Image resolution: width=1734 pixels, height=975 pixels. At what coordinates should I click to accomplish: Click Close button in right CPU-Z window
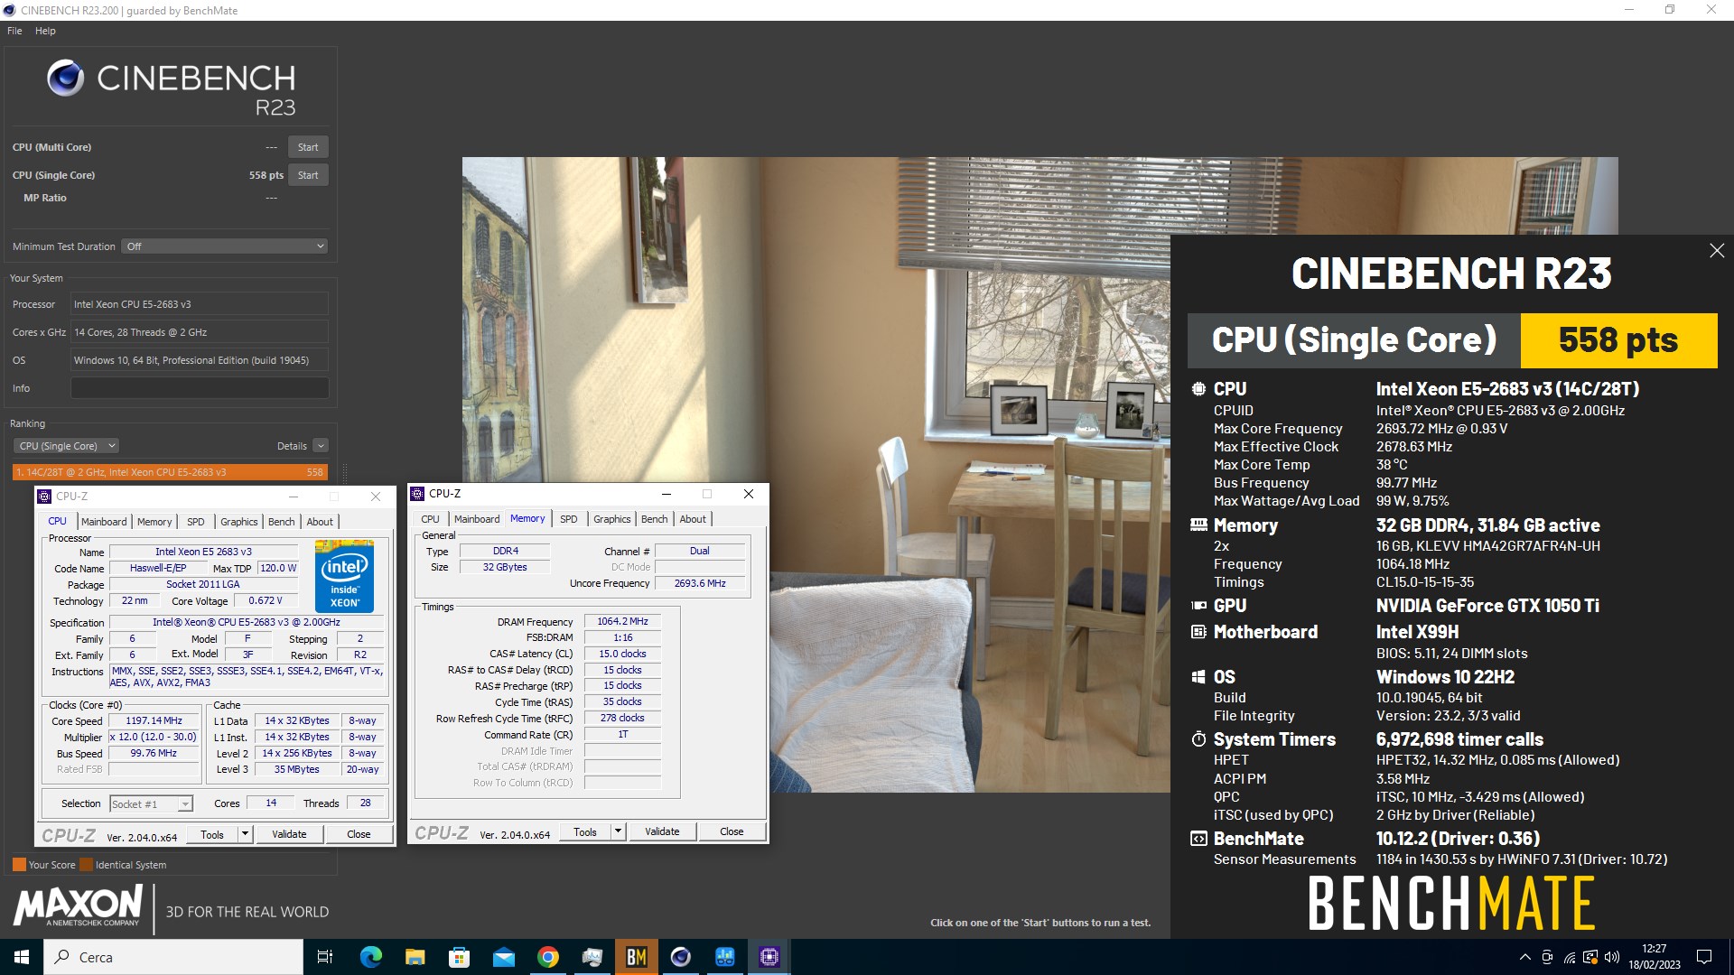[x=732, y=831]
